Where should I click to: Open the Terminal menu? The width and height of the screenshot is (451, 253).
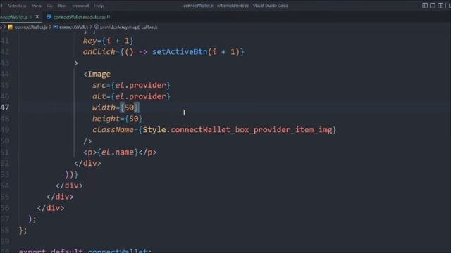click(80, 6)
